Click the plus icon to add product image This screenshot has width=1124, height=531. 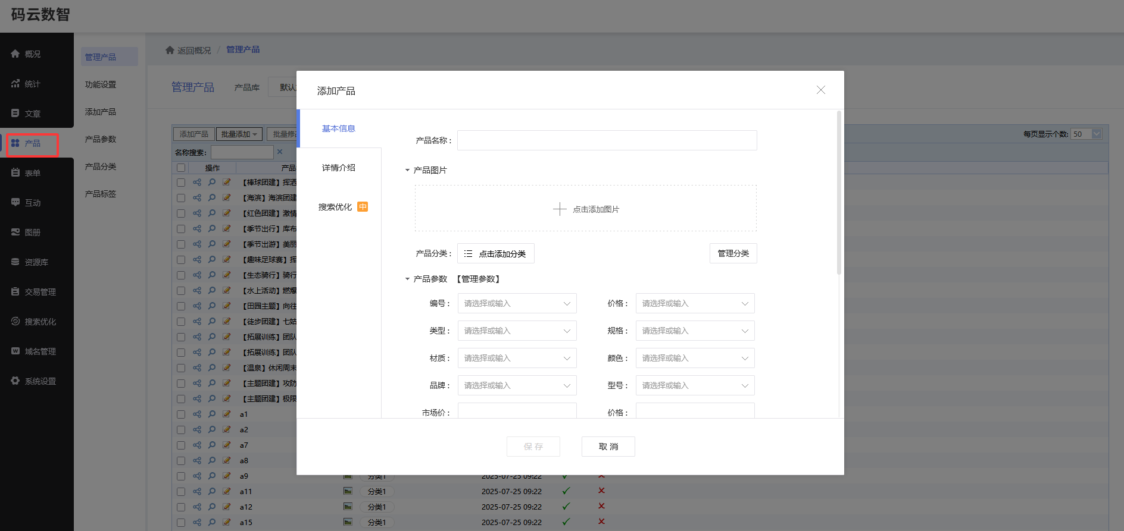560,209
